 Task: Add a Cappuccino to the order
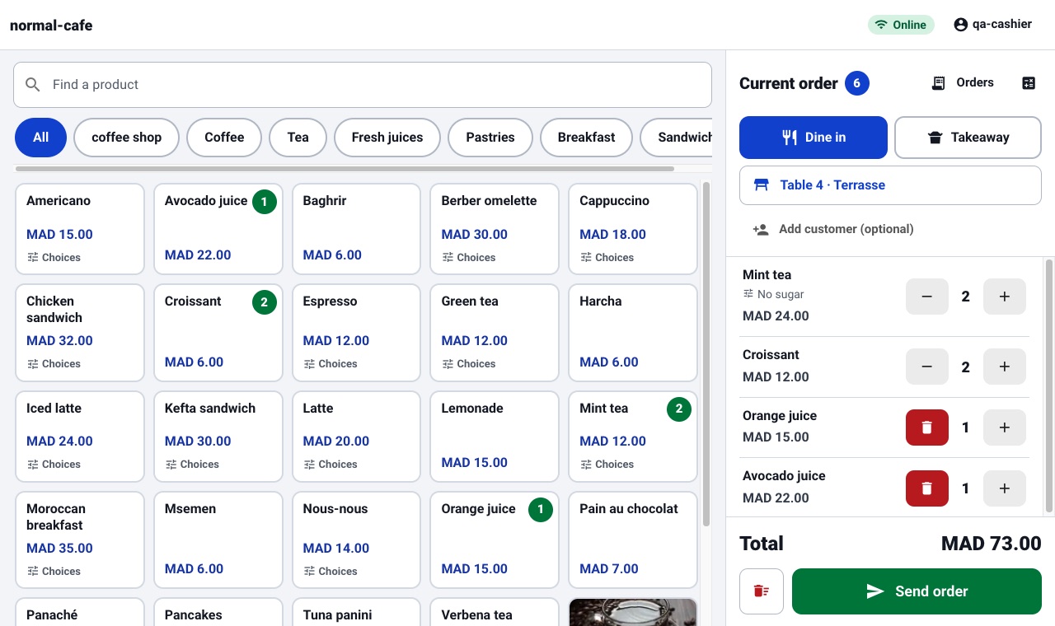(633, 229)
